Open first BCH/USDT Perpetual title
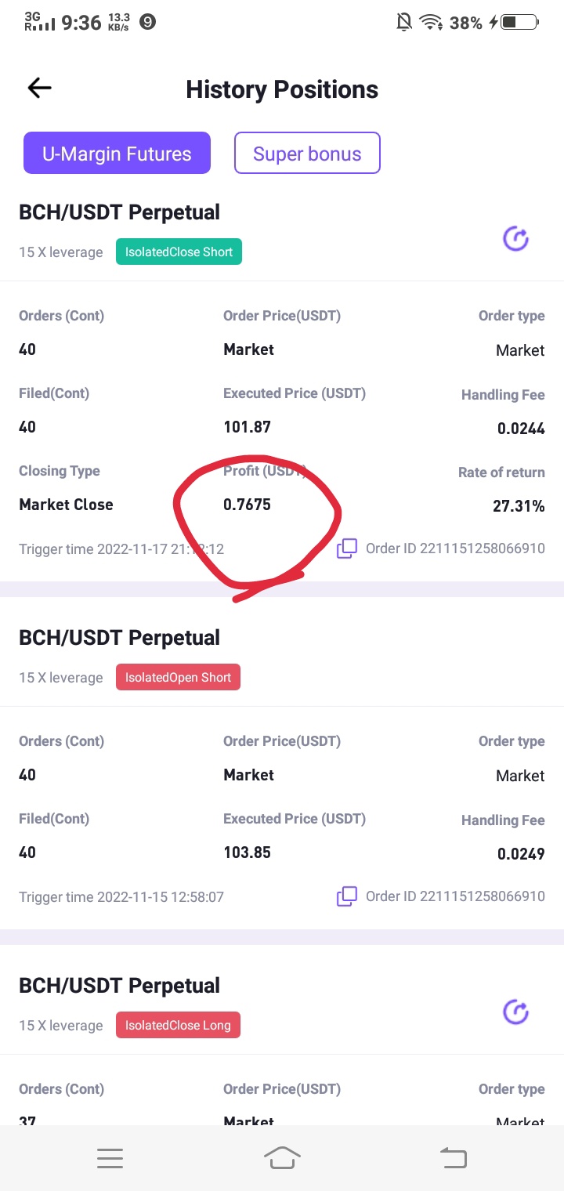This screenshot has width=564, height=1191. (x=119, y=212)
